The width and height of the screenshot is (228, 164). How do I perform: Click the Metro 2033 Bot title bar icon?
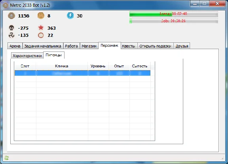pyautogui.click(x=6, y=5)
